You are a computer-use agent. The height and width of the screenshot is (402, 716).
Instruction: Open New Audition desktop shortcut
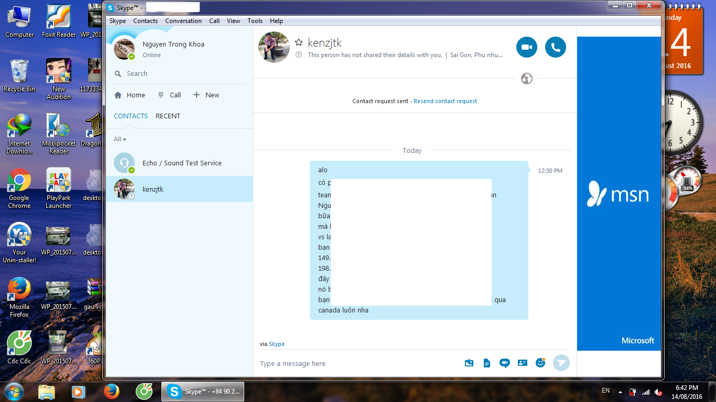click(59, 80)
